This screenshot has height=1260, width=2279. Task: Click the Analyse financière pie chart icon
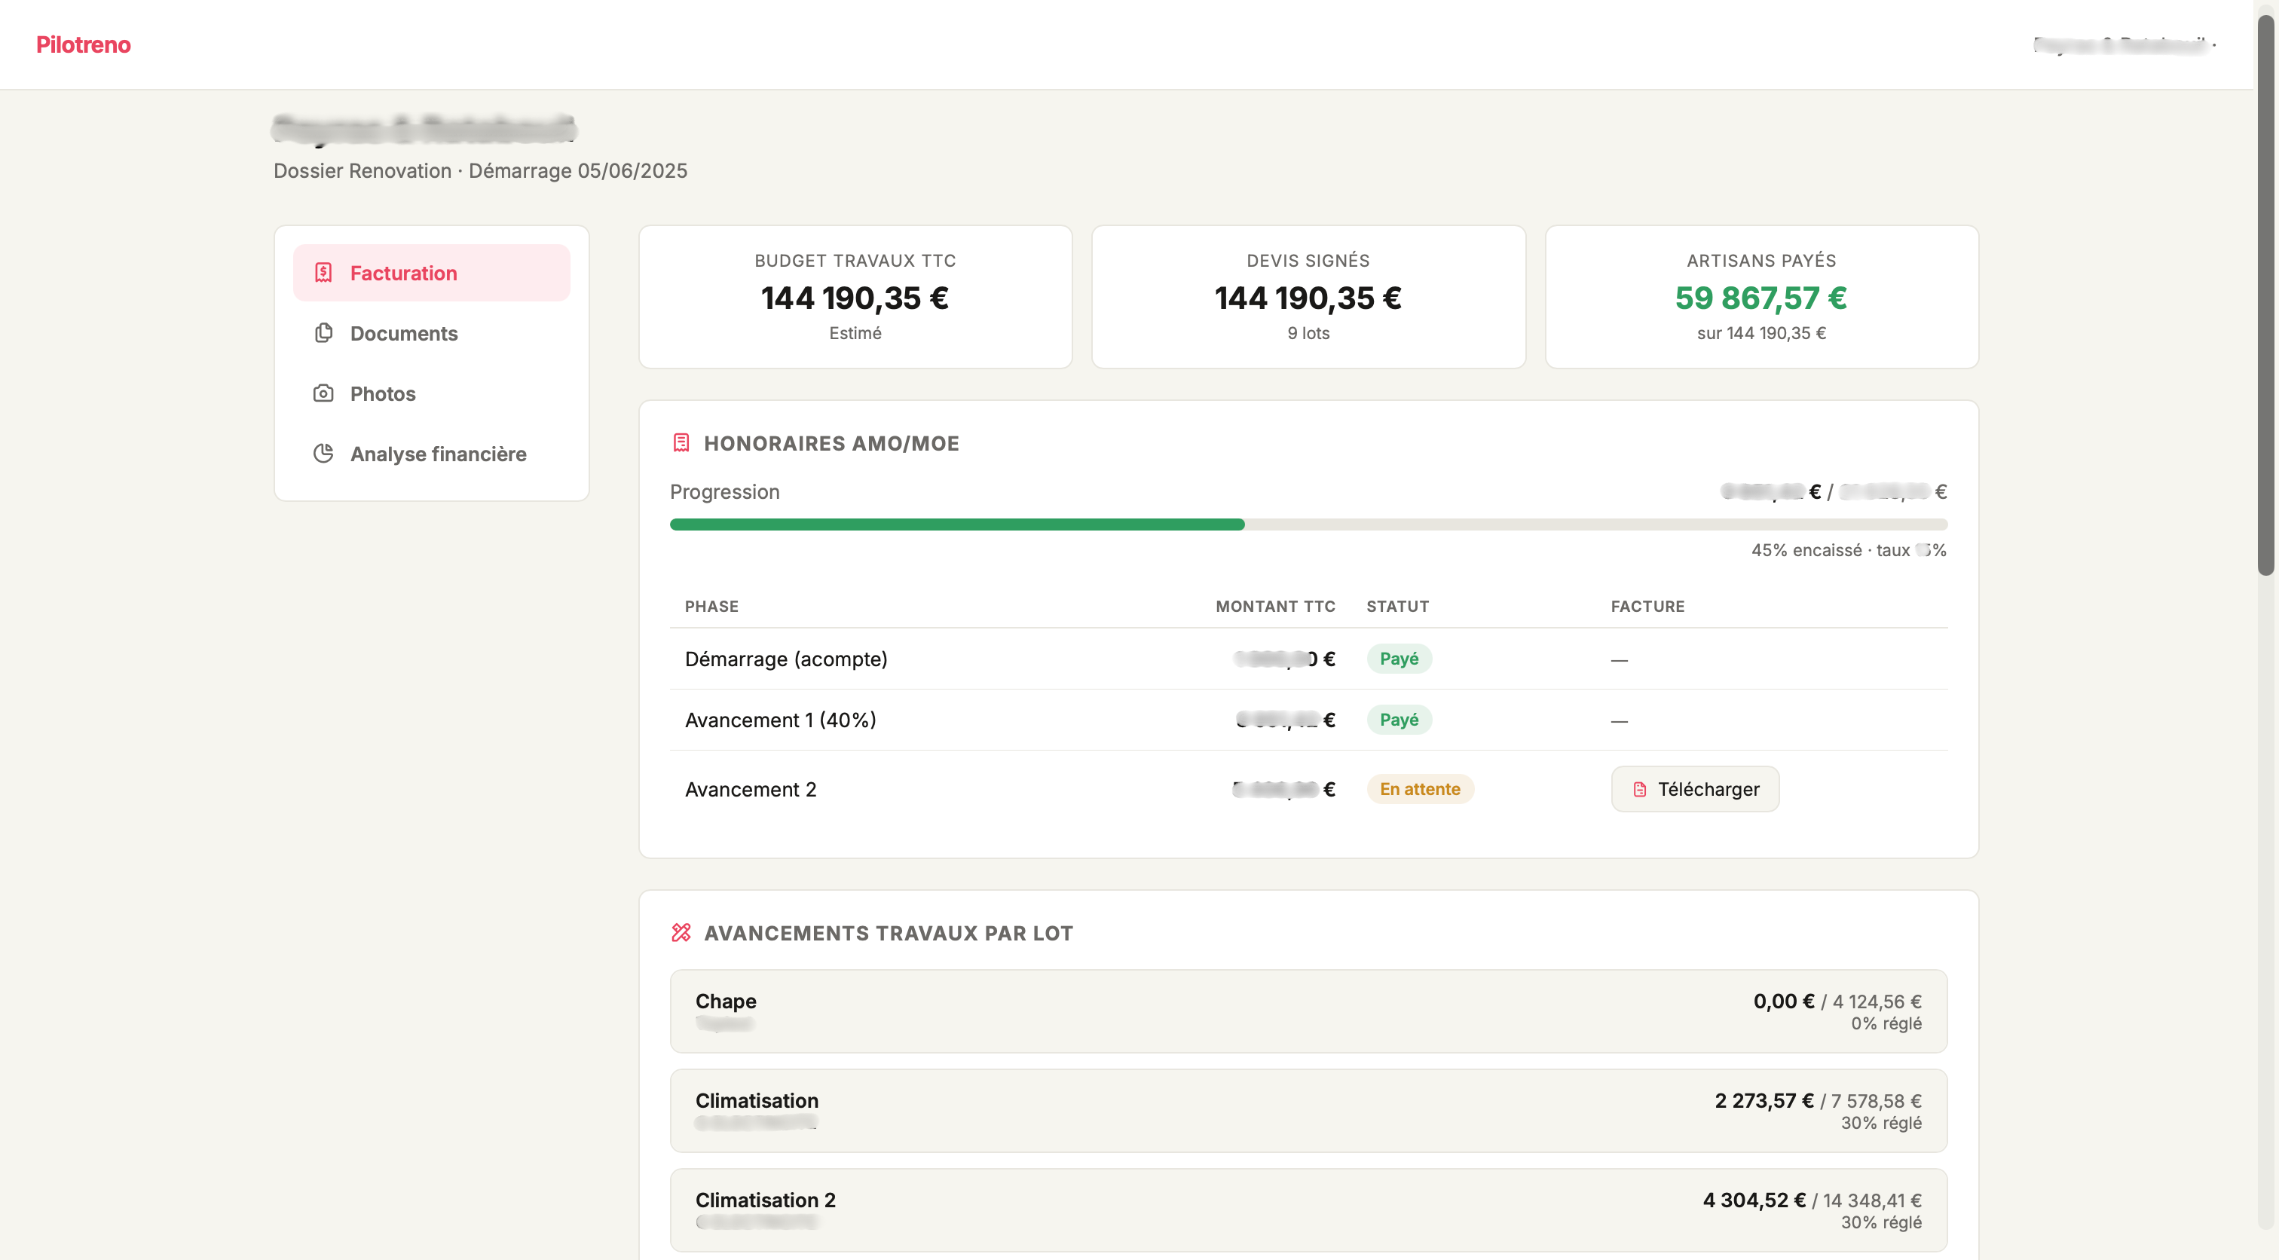pos(323,453)
